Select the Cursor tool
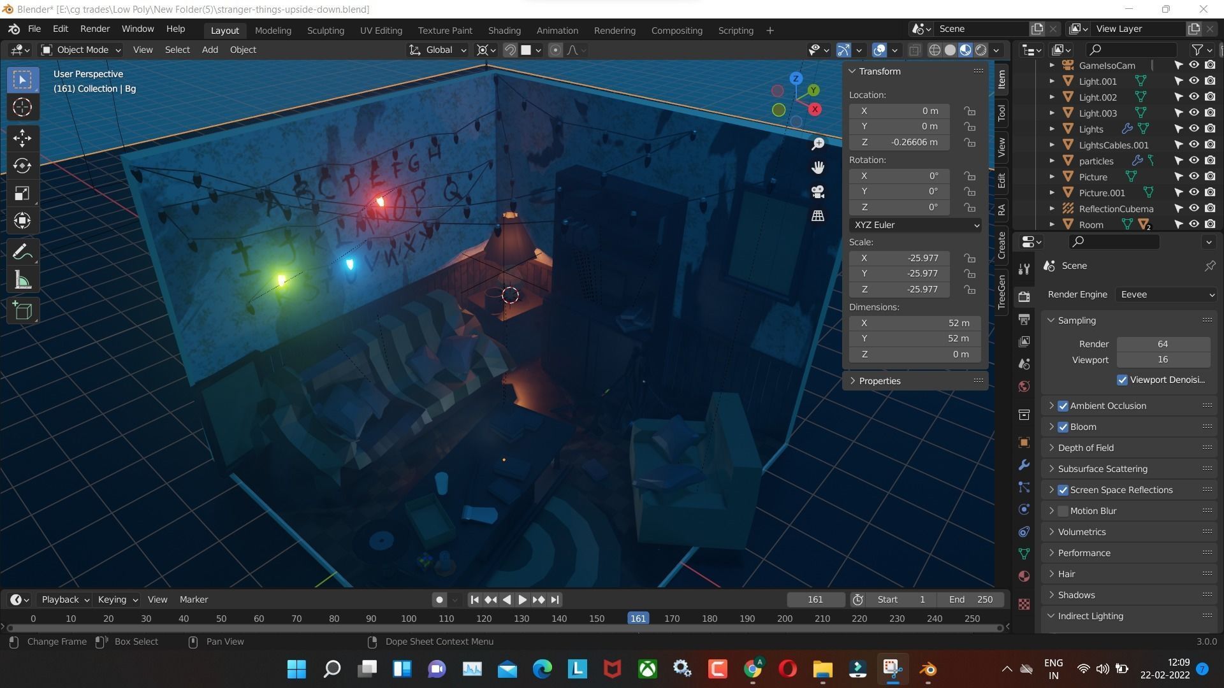 [22, 107]
